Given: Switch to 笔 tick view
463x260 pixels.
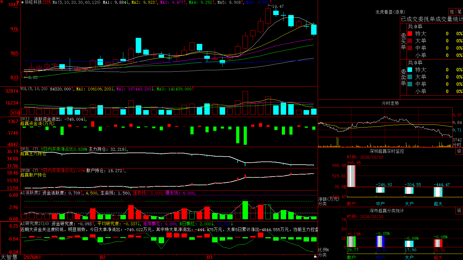Looking at the screenshot, I should 459,12.
